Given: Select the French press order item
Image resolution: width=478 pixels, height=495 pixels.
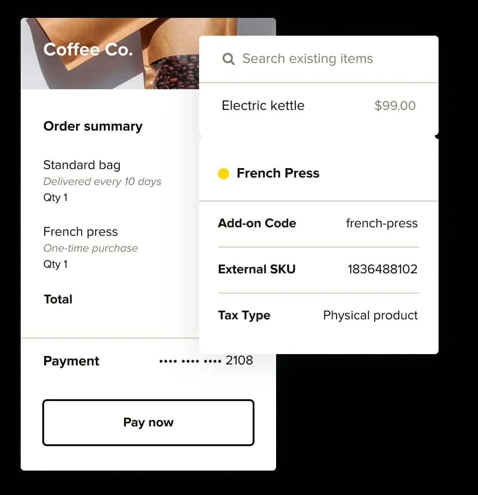Looking at the screenshot, I should (80, 232).
